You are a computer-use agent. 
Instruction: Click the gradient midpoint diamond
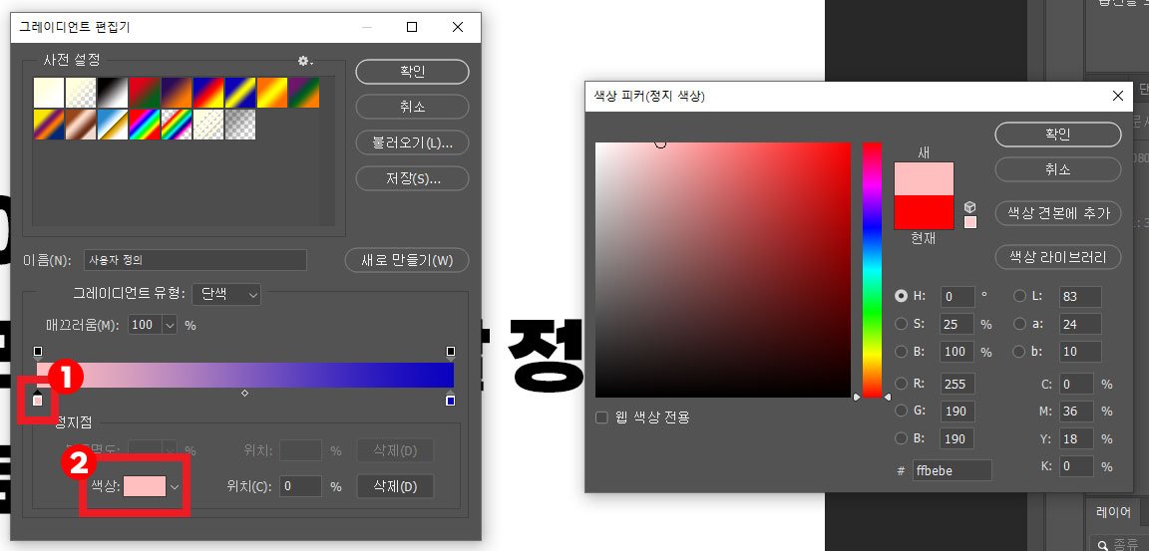point(244,394)
